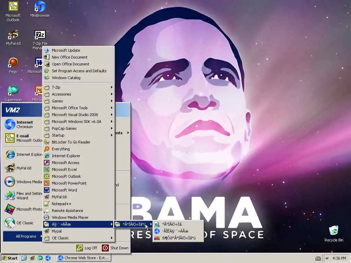
Task: Expand the Accessories folder
Action: (78, 94)
